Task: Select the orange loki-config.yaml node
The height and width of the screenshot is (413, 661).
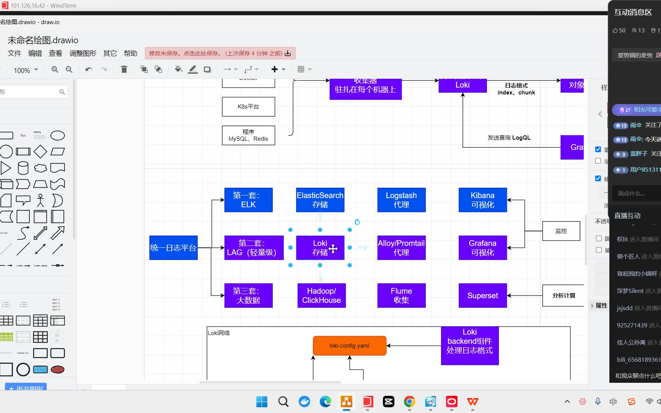Action: pos(350,346)
